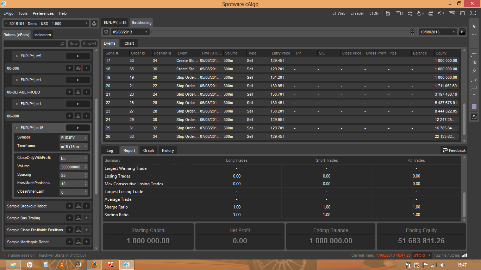The width and height of the screenshot is (481, 270).
Task: Change language via EN icon
Action: click(452, 13)
